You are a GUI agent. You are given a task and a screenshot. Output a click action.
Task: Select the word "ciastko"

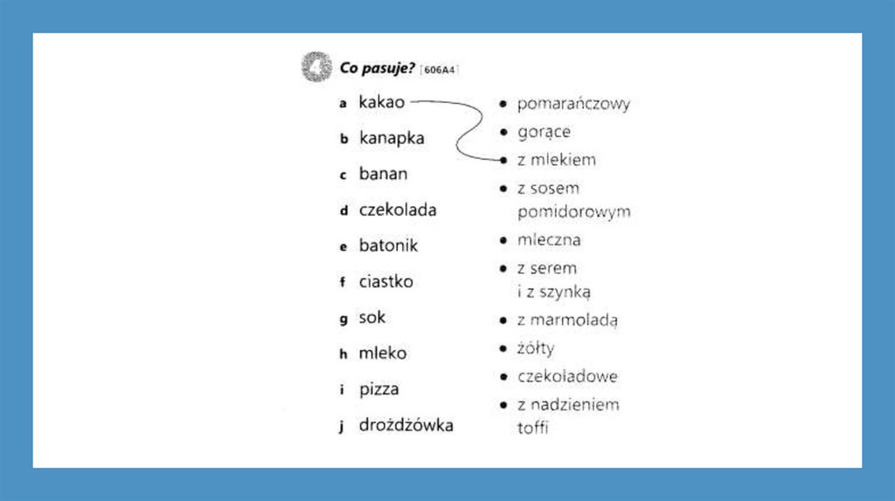pos(385,282)
